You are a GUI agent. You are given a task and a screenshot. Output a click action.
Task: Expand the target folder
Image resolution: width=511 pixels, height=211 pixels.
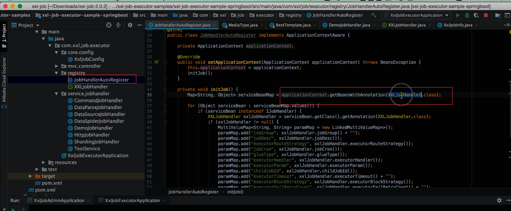pos(30,176)
